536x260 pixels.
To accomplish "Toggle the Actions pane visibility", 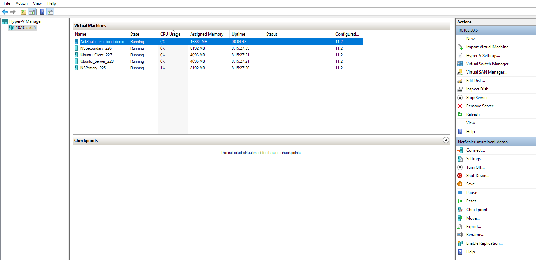I will 50,11.
